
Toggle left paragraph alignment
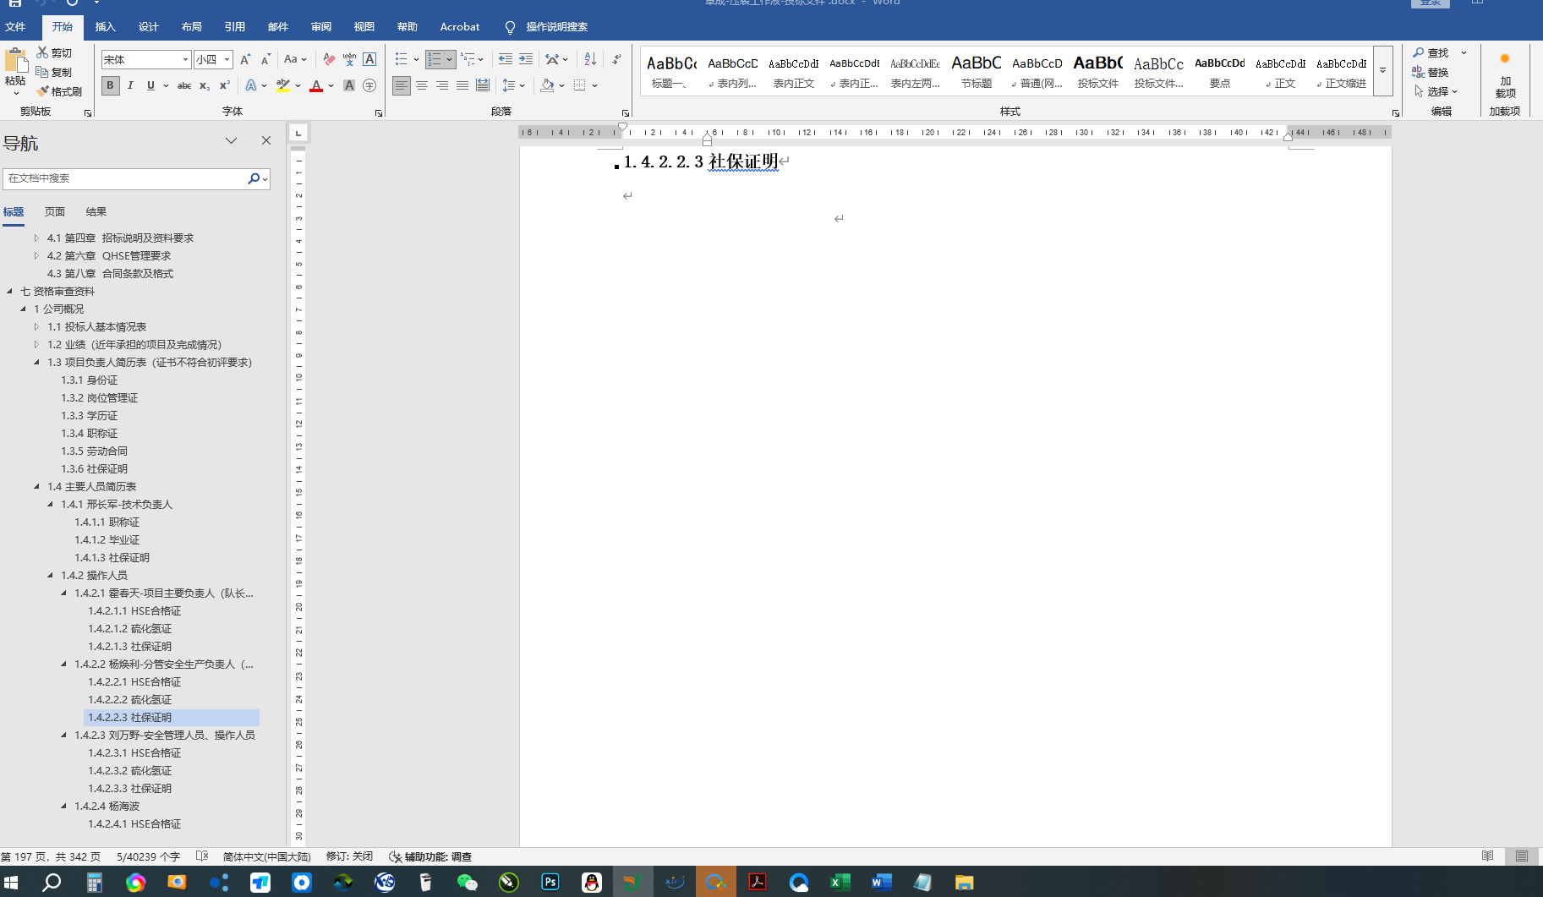pos(402,85)
